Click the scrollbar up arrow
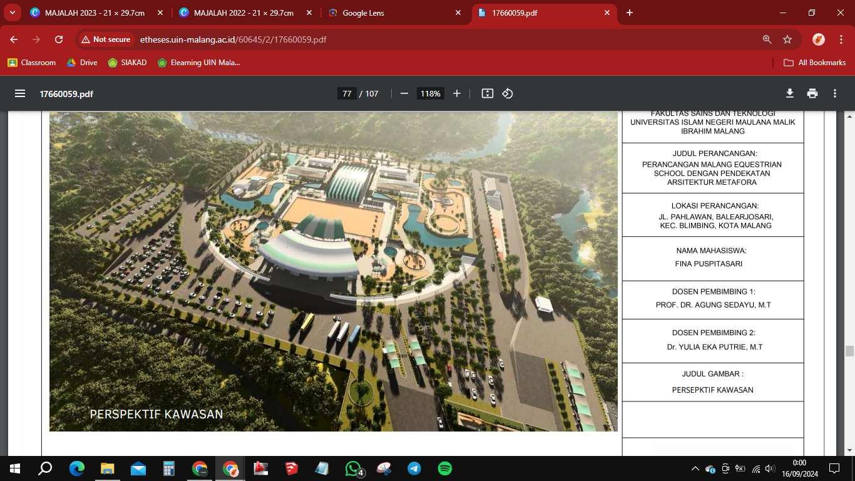 pos(849,116)
